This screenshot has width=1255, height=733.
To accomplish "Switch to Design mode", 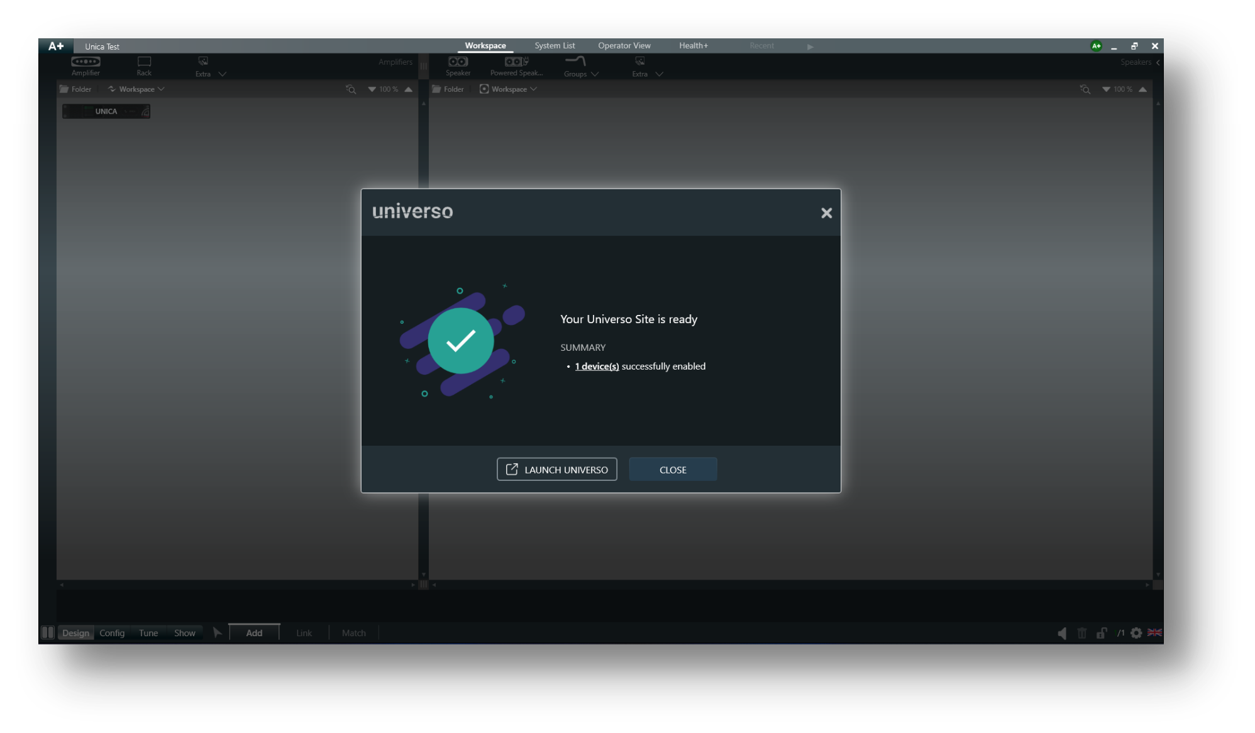I will click(75, 633).
